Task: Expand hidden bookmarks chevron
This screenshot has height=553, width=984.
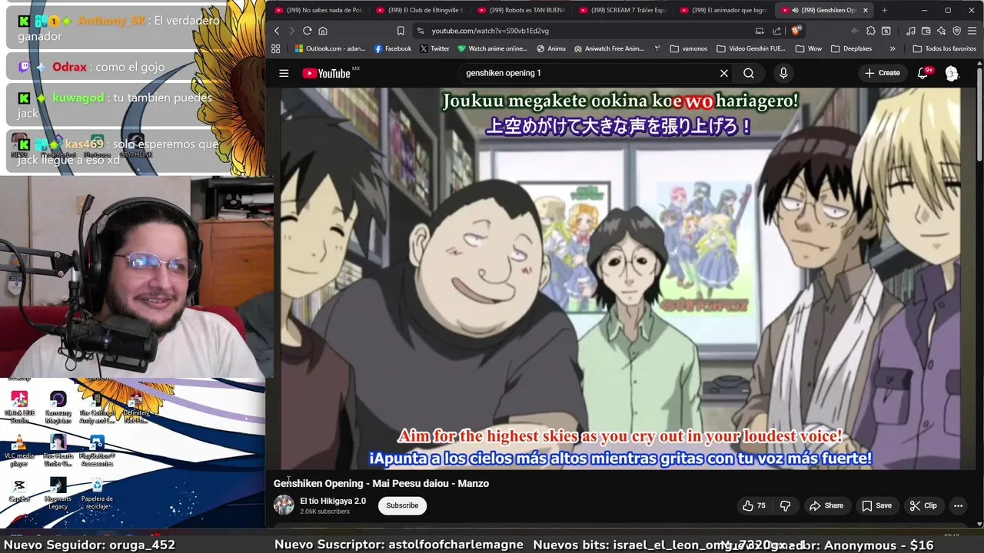Action: (893, 48)
